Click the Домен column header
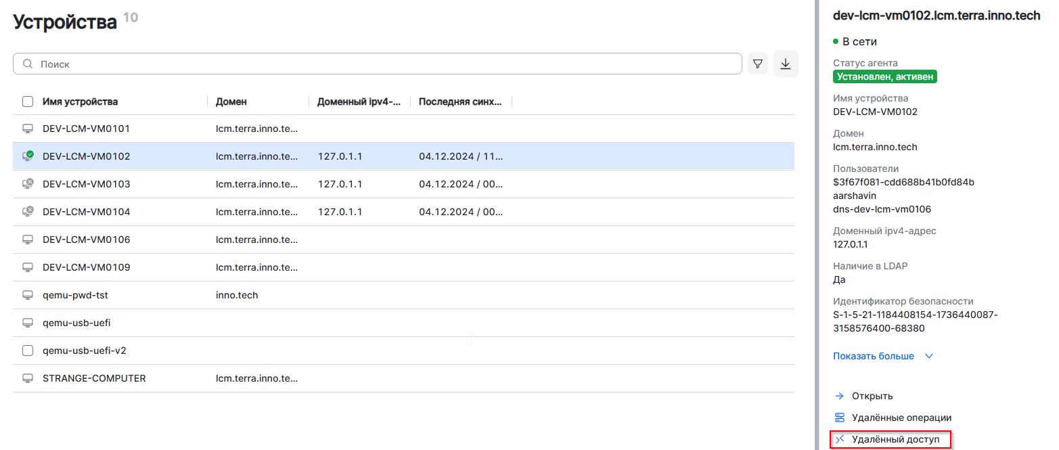The width and height of the screenshot is (1059, 450). pyautogui.click(x=231, y=102)
